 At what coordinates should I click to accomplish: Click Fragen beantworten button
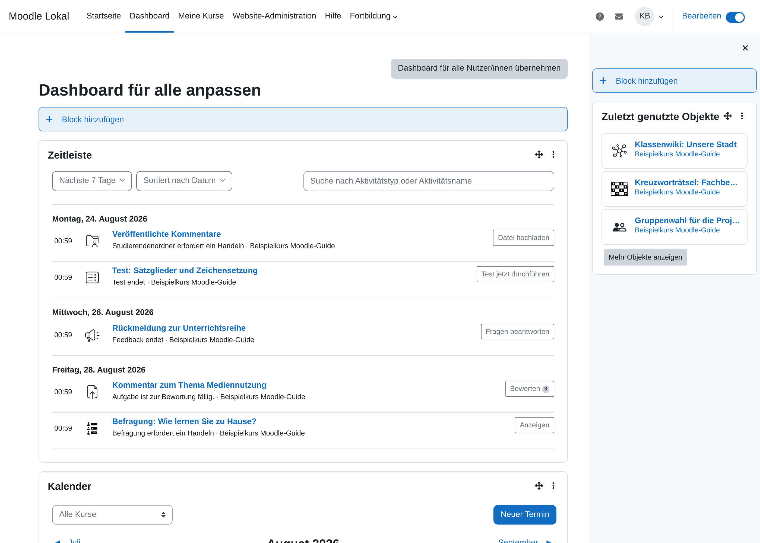(x=517, y=332)
